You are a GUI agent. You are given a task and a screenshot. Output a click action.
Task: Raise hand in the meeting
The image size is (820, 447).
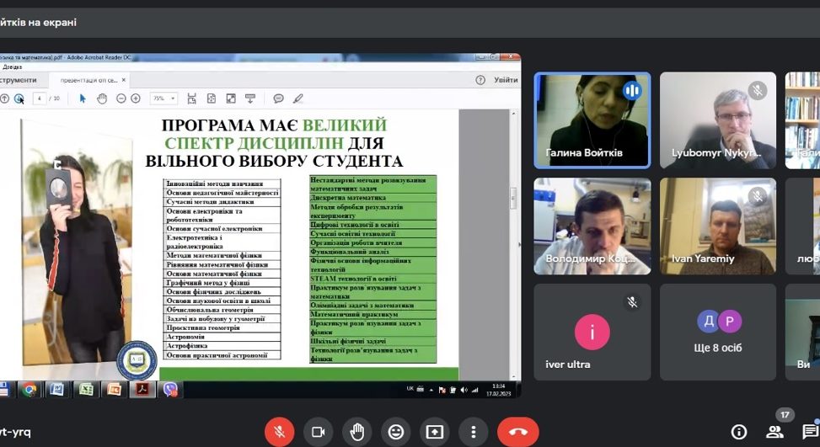[357, 432]
